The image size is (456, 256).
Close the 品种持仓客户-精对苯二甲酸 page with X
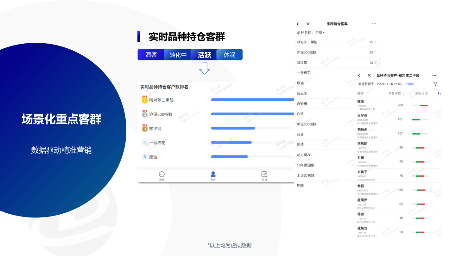click(369, 76)
